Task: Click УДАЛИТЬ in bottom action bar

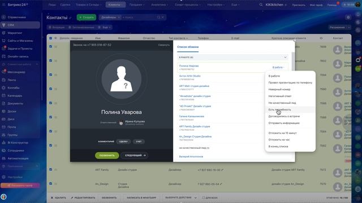Action: point(58,198)
